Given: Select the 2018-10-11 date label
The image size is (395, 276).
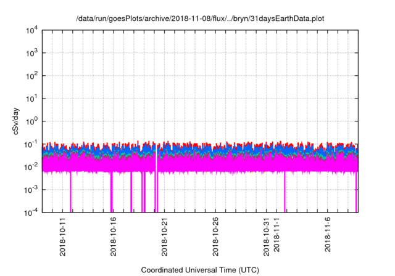Looking at the screenshot, I should click(62, 237).
